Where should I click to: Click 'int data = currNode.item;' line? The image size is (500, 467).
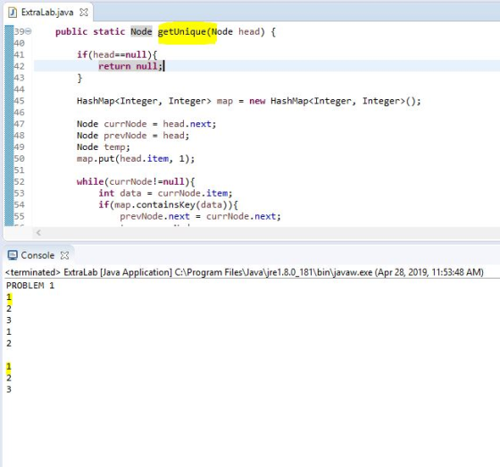(165, 193)
